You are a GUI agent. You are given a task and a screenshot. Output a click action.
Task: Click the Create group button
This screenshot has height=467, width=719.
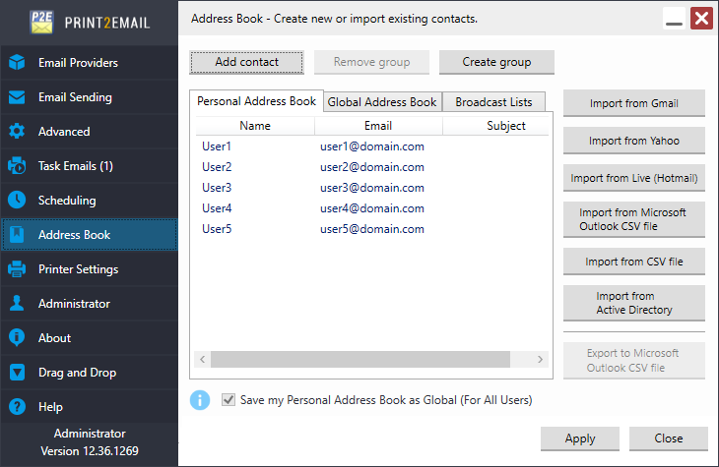(496, 62)
